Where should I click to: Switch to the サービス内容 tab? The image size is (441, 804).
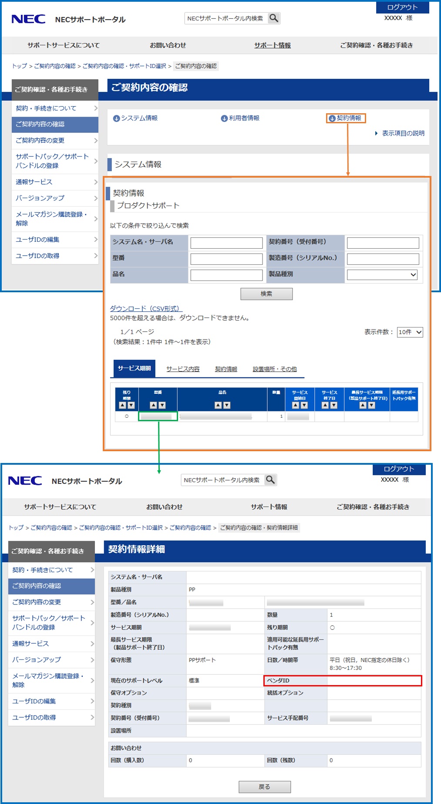183,369
